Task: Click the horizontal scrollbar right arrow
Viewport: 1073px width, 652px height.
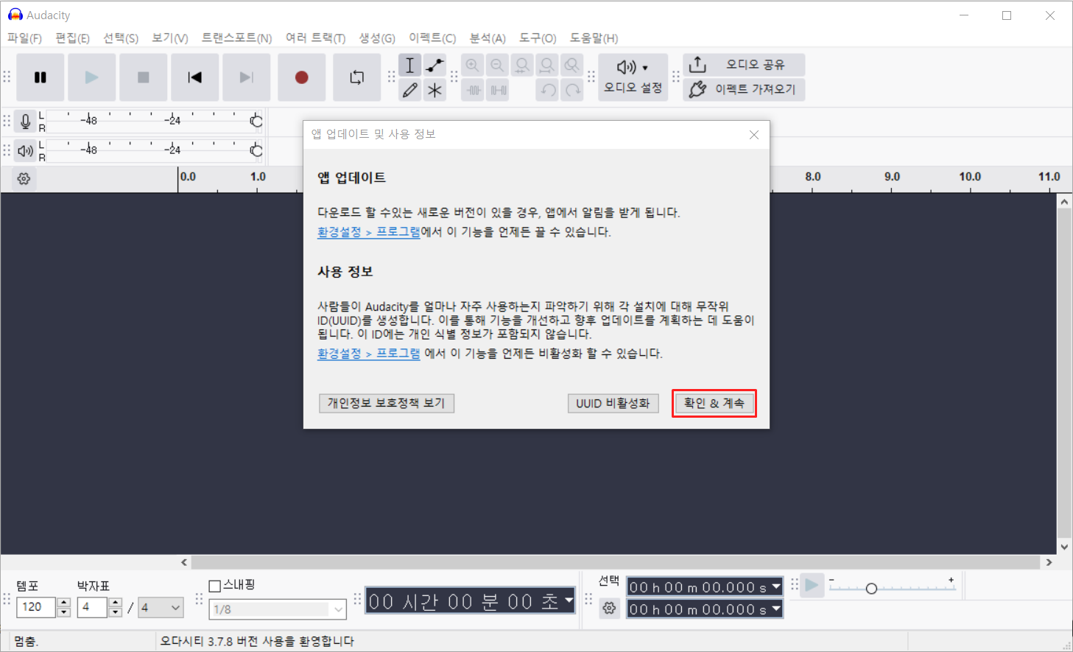Action: (x=1049, y=562)
